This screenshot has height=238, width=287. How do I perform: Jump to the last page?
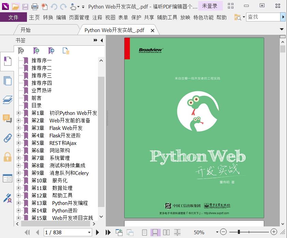click(108, 232)
